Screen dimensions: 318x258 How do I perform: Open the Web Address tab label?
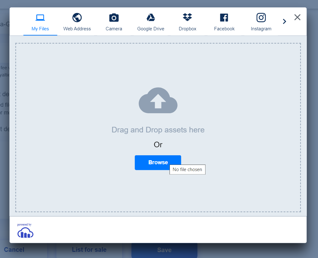(x=77, y=29)
